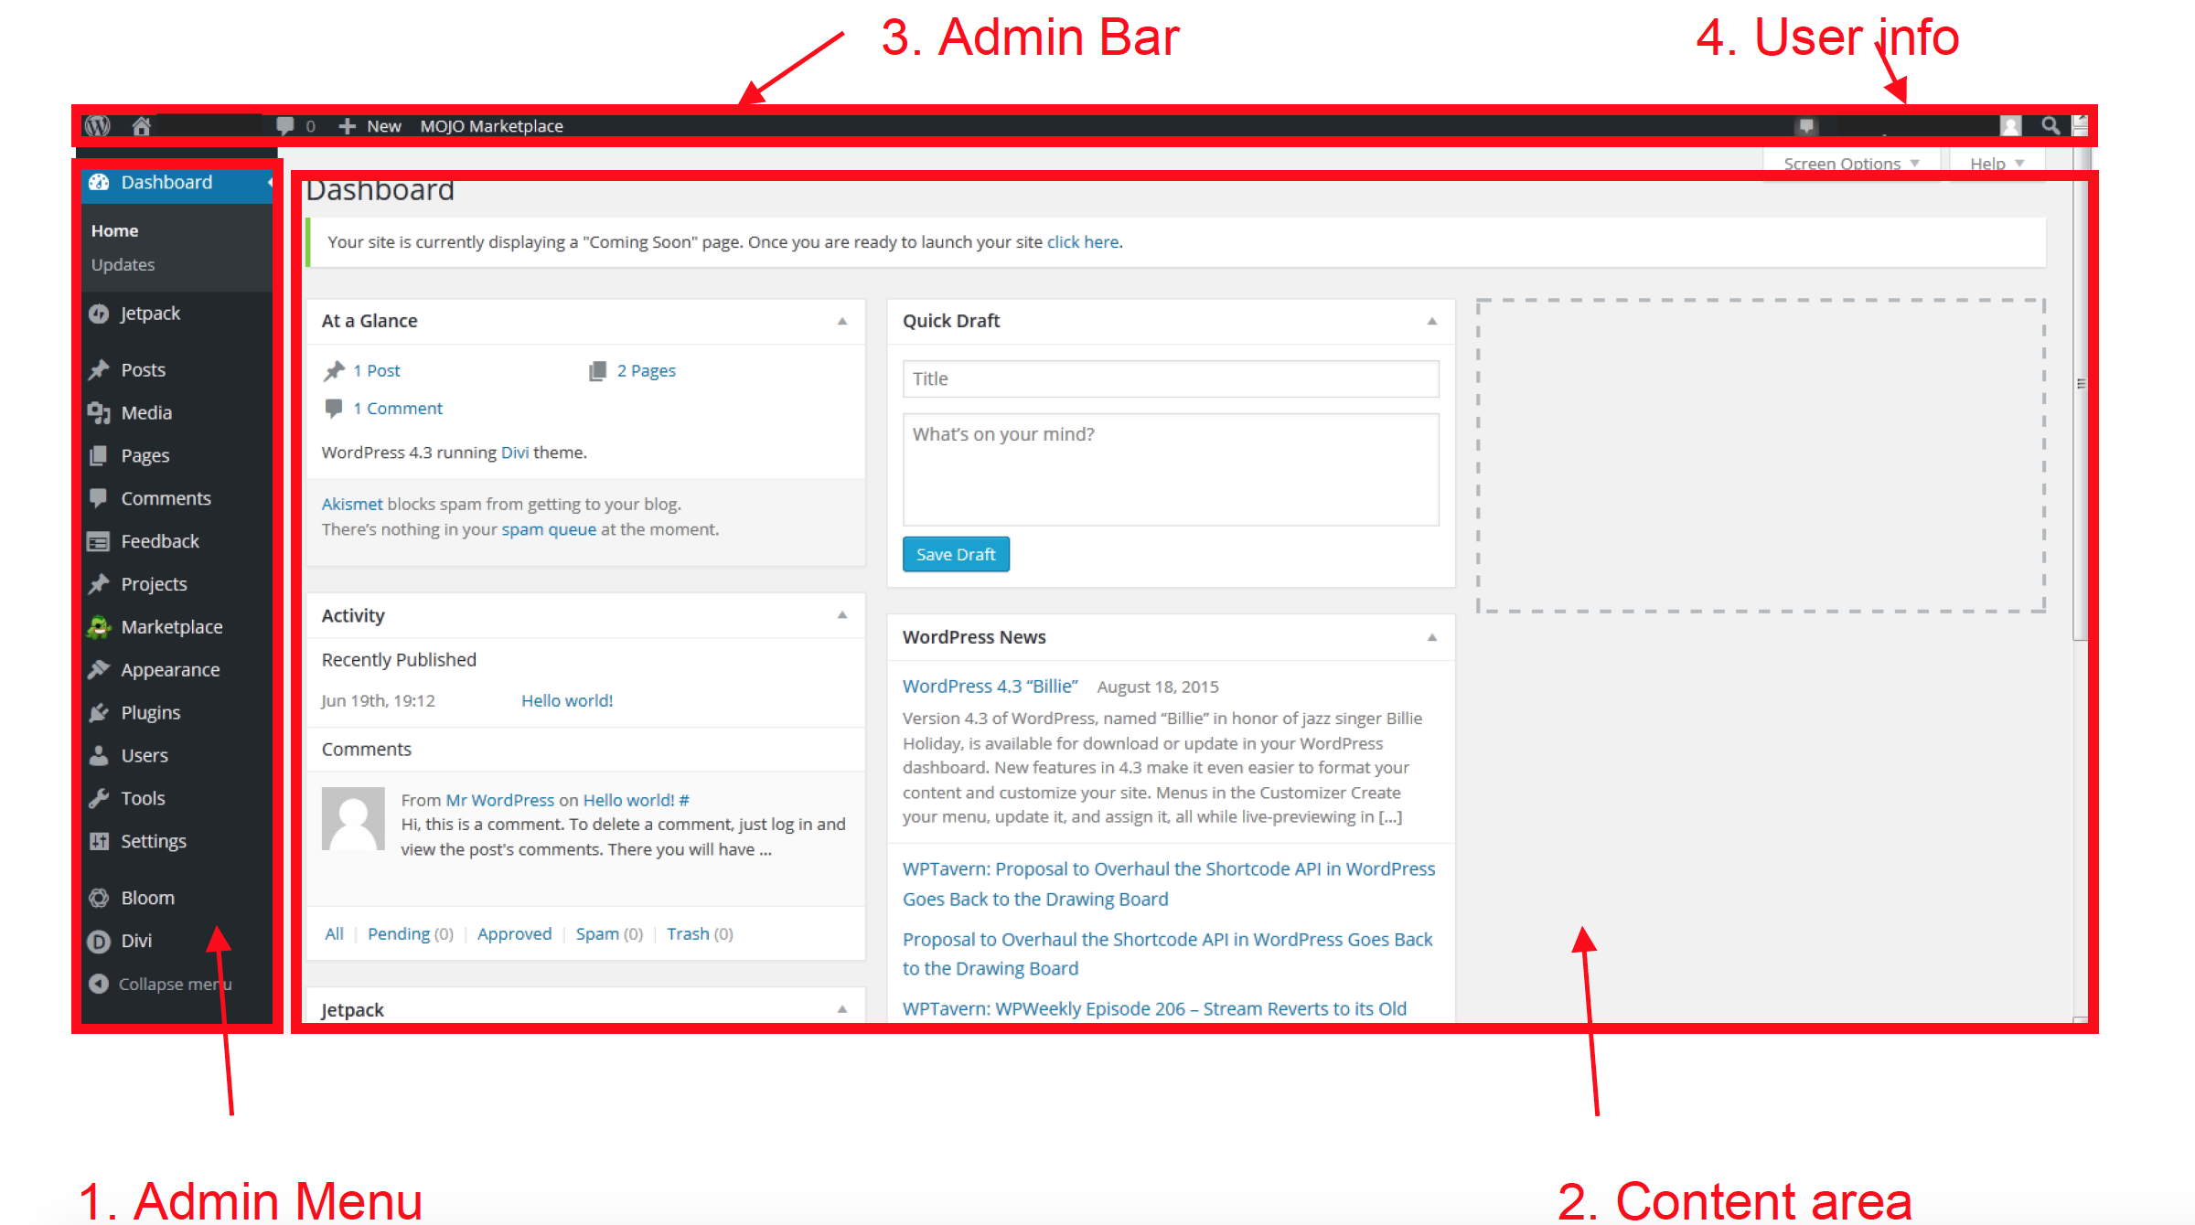
Task: Filter comments by Spam
Action: click(597, 934)
